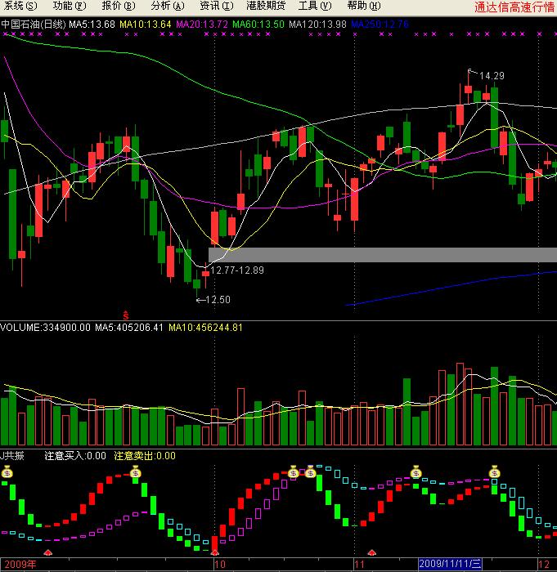Click the red S marker below the price chart
The width and height of the screenshot is (557, 572).
[126, 315]
